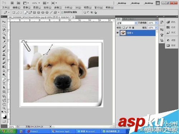179x134 pixels.
Task: Open the 视图(V) menu
Action: 88,8
